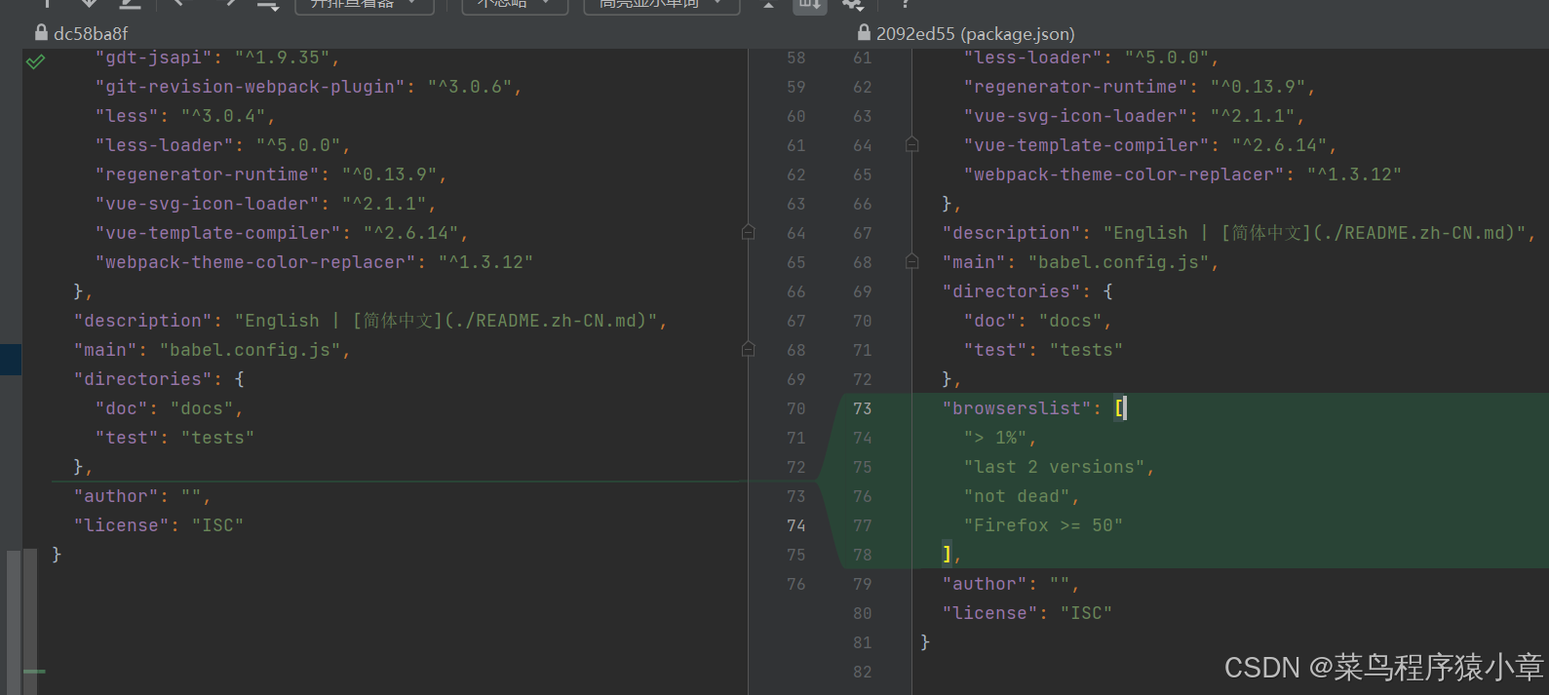The image size is (1549, 695).
Task: Collapse the fold marker at right line 64
Action: [911, 144]
